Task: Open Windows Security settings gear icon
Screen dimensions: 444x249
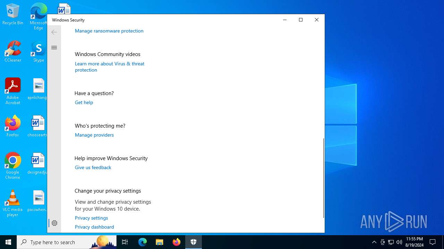Action: coord(54,223)
